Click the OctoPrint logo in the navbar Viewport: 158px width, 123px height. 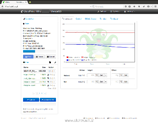pos(22,11)
